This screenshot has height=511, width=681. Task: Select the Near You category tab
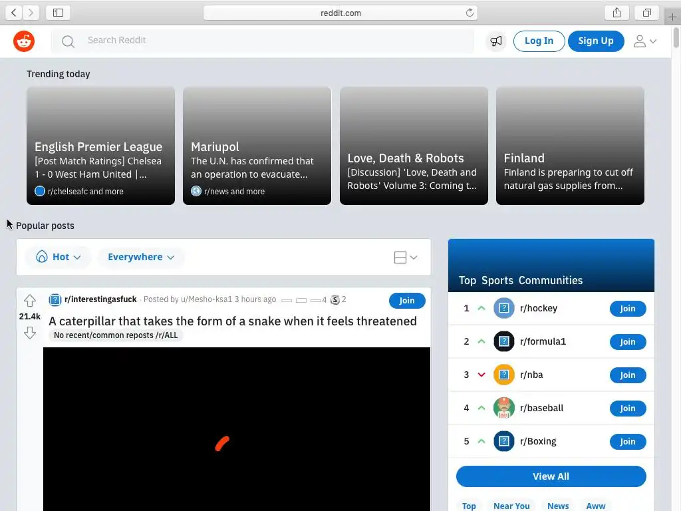511,506
